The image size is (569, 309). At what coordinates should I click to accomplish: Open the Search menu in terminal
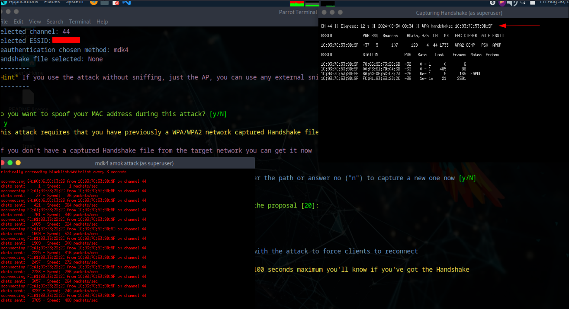(55, 22)
